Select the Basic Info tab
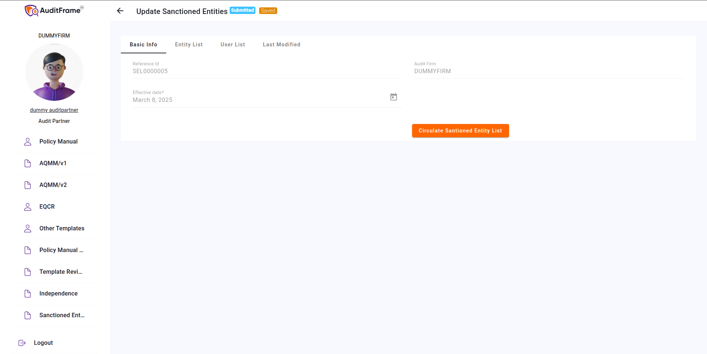The image size is (707, 354). (143, 45)
